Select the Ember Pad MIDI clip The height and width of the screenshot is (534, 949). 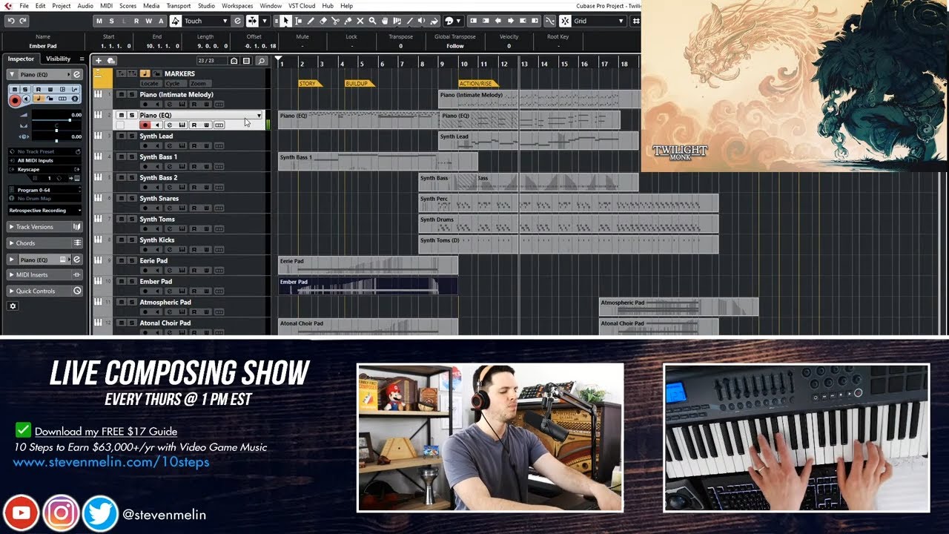click(368, 286)
